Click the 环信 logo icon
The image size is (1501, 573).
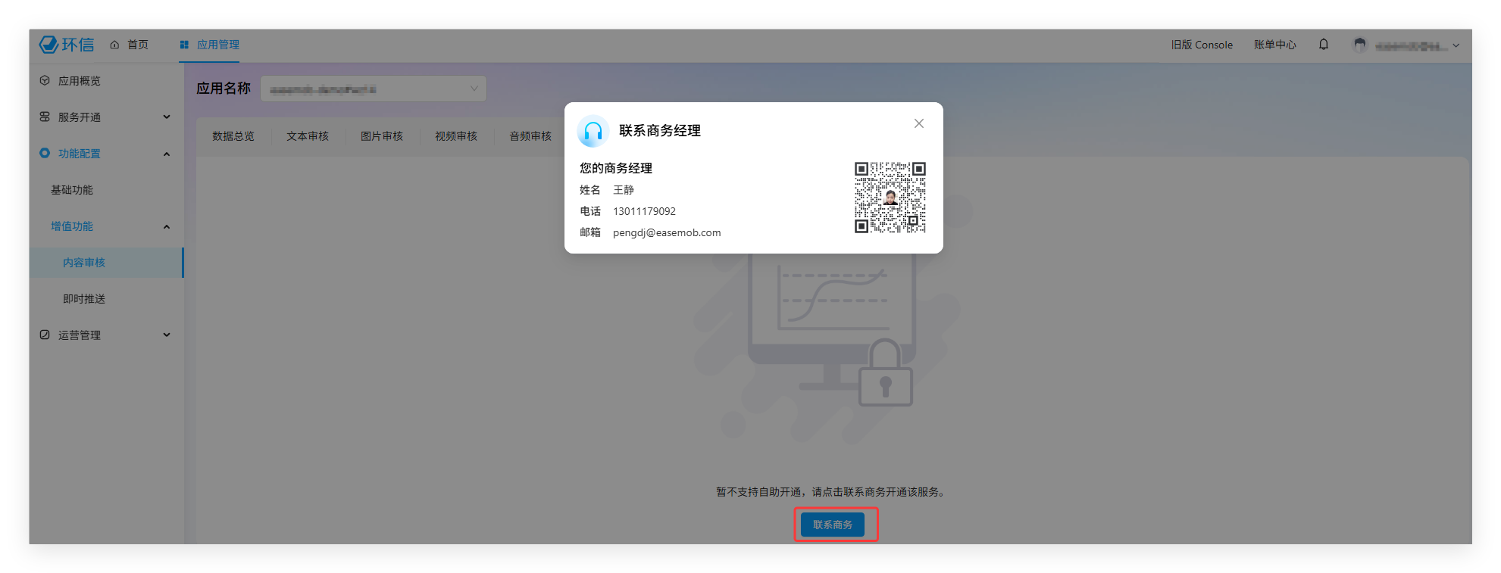click(49, 45)
